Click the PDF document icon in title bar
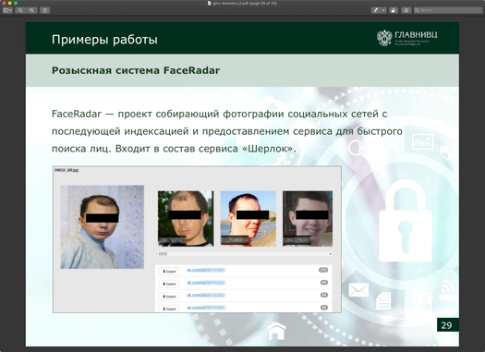The image size is (485, 352). tap(210, 4)
